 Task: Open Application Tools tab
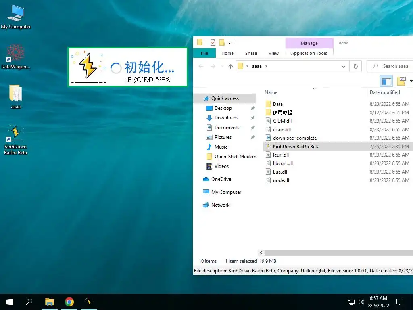pyautogui.click(x=309, y=53)
